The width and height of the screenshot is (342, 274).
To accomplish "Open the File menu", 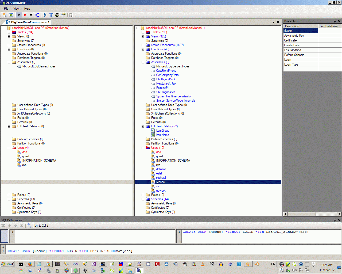I will [x=6, y=9].
